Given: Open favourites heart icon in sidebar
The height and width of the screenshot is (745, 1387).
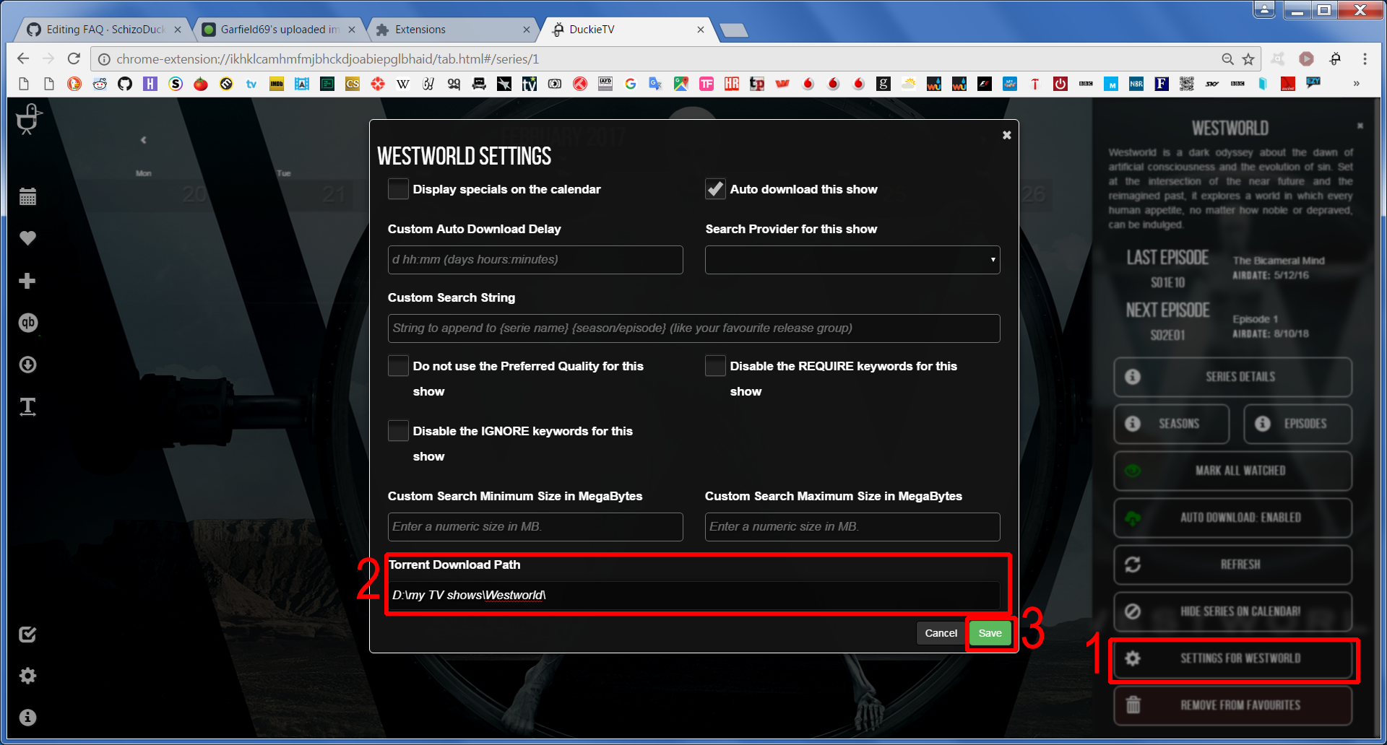Looking at the screenshot, I should click(x=27, y=238).
